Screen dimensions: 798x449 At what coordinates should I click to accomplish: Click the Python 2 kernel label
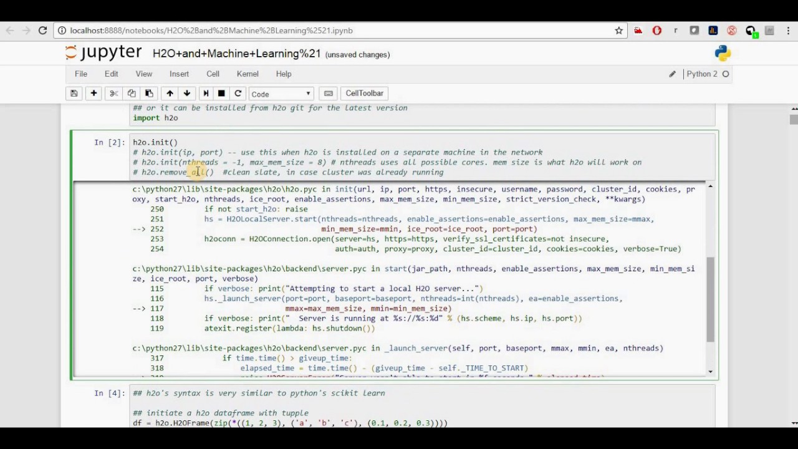click(x=702, y=74)
